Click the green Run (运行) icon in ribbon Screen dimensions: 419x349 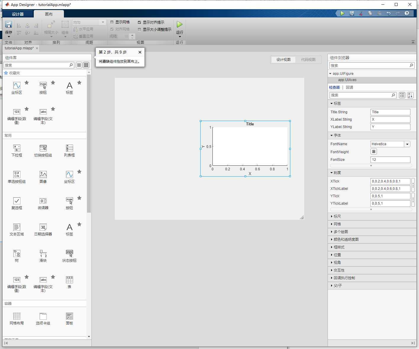pyautogui.click(x=179, y=25)
